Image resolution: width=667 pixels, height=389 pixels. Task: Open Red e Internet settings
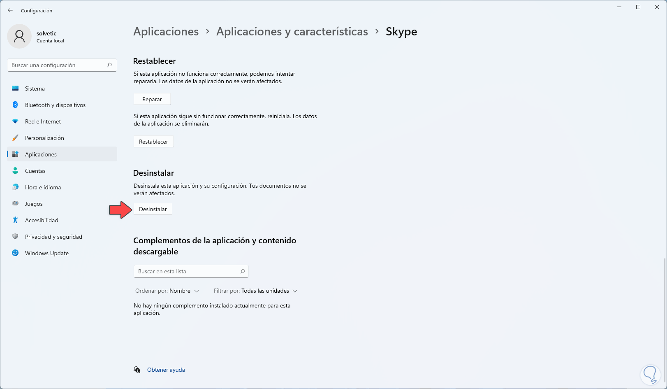(62, 121)
